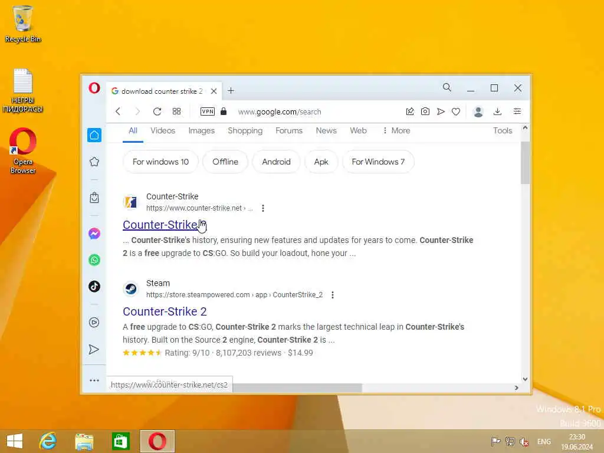Screen dimensions: 604x453
Task: Click vertical scrollbar up arrow
Action: tap(525, 128)
